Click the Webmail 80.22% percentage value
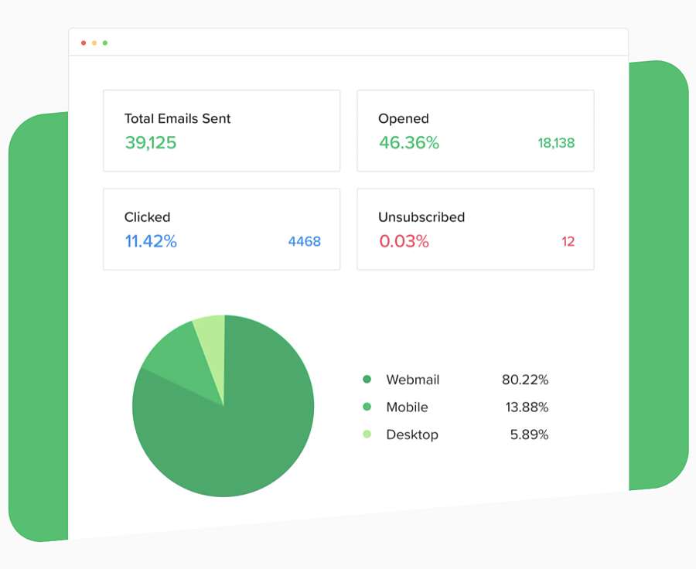The width and height of the screenshot is (696, 569). [x=524, y=380]
